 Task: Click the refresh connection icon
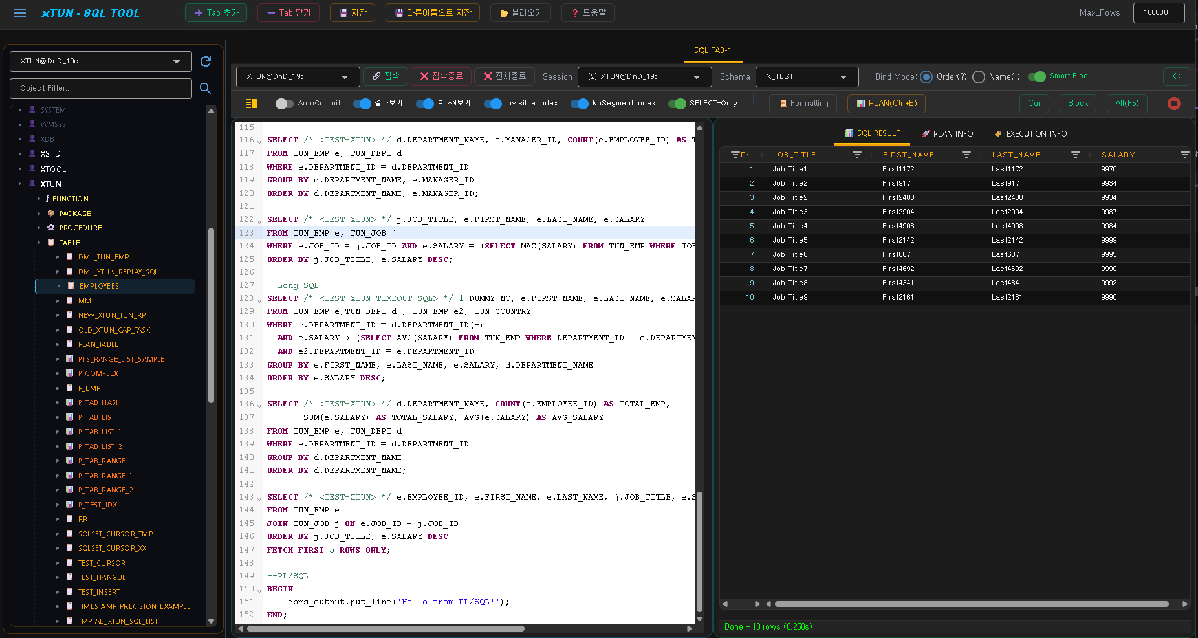coord(206,61)
